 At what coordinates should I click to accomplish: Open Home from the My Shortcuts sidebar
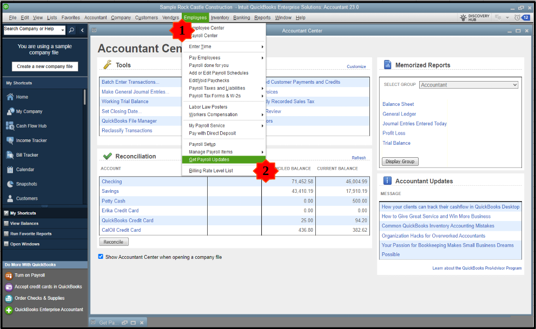[22, 97]
